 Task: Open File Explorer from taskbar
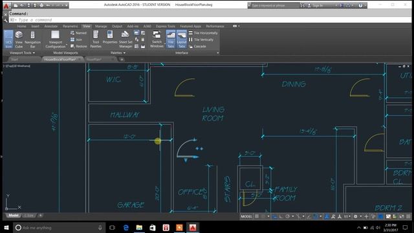140,227
